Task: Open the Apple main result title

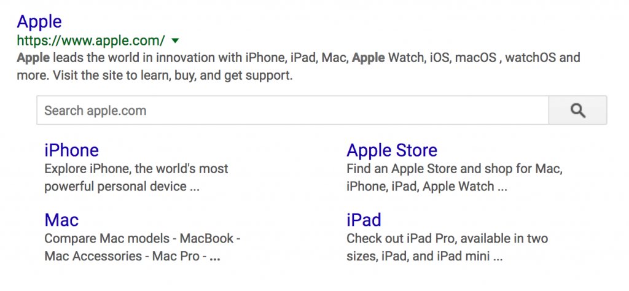Action: 39,21
